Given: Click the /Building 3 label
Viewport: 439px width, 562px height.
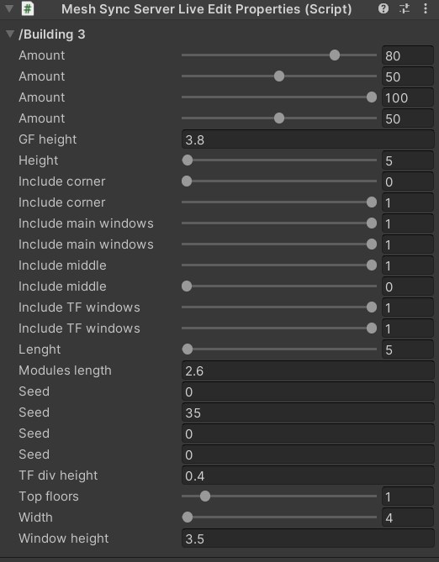Looking at the screenshot, I should pos(52,34).
